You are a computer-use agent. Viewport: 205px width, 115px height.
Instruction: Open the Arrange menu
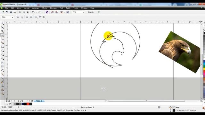click(x=35, y=8)
